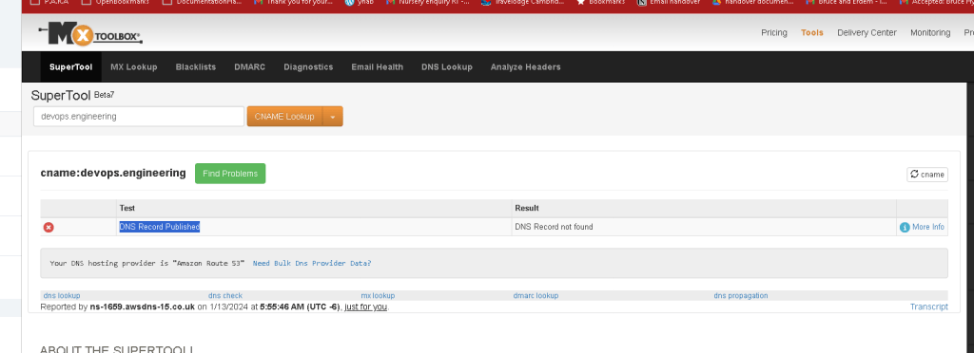The width and height of the screenshot is (974, 353).
Task: Click the DNS Record not found result
Action: 555,228
